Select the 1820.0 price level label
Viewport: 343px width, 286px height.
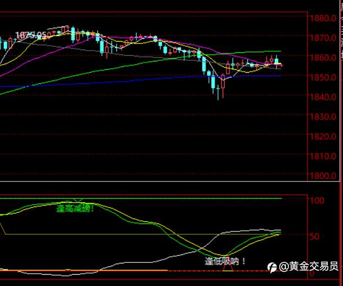[x=323, y=136]
